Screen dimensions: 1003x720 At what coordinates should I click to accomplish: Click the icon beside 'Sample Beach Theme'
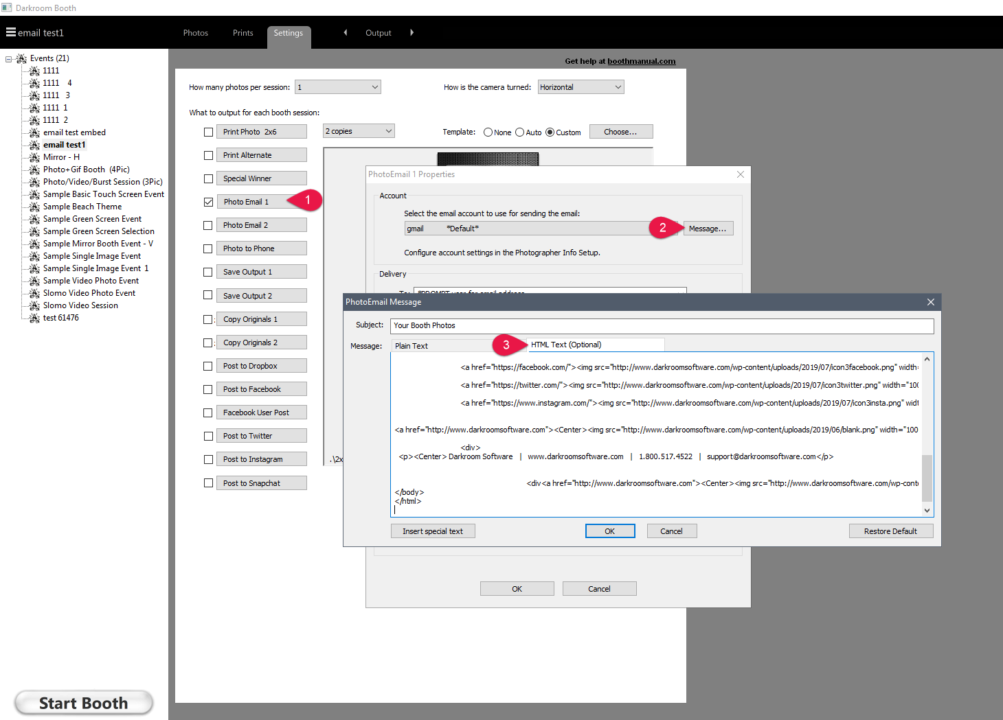click(34, 207)
